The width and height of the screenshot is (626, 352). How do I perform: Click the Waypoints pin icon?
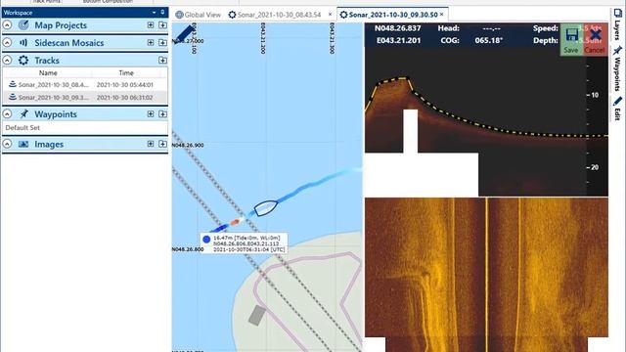23,114
